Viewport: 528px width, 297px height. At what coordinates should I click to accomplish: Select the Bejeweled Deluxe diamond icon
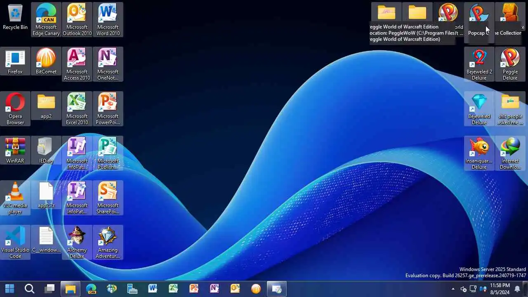pos(479,108)
